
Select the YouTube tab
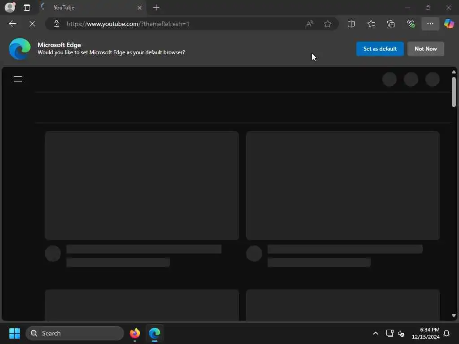point(91,8)
